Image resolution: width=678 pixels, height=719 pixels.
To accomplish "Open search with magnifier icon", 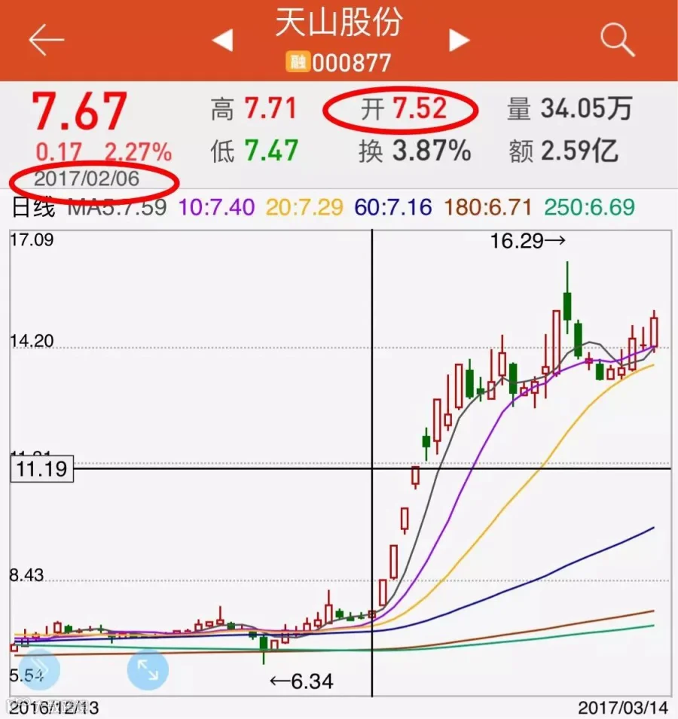I will point(618,40).
